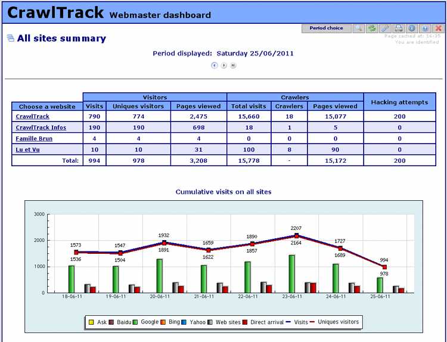The height and width of the screenshot is (342, 447).
Task: Click the Total: row label
Action: (x=70, y=160)
